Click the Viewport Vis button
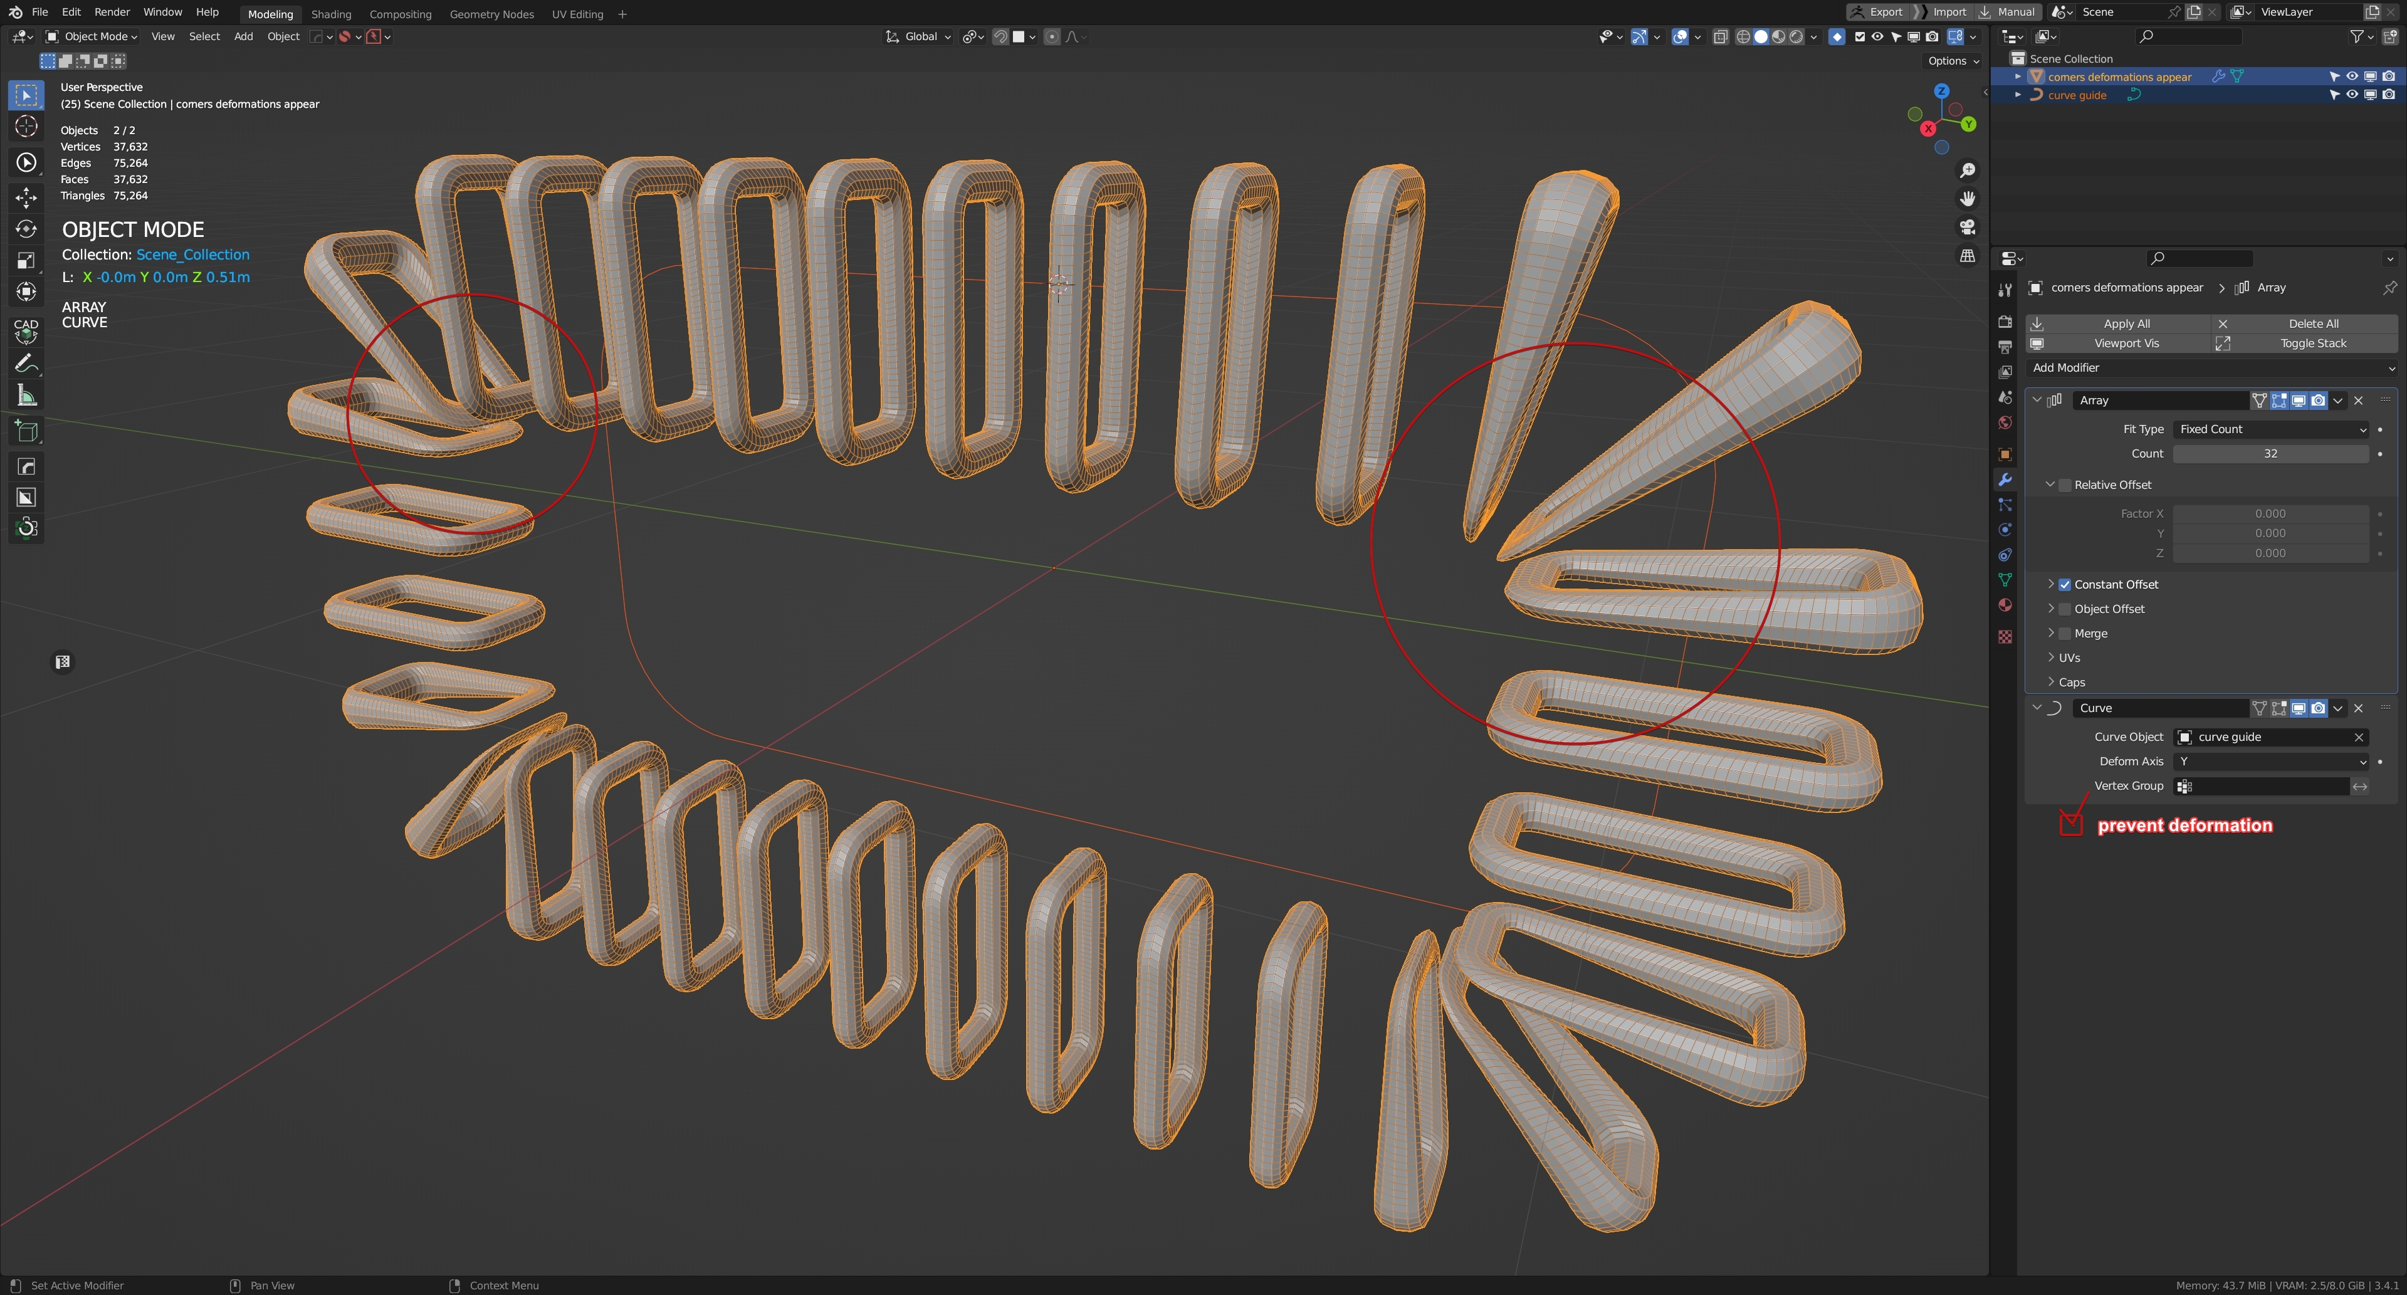 (x=2117, y=344)
